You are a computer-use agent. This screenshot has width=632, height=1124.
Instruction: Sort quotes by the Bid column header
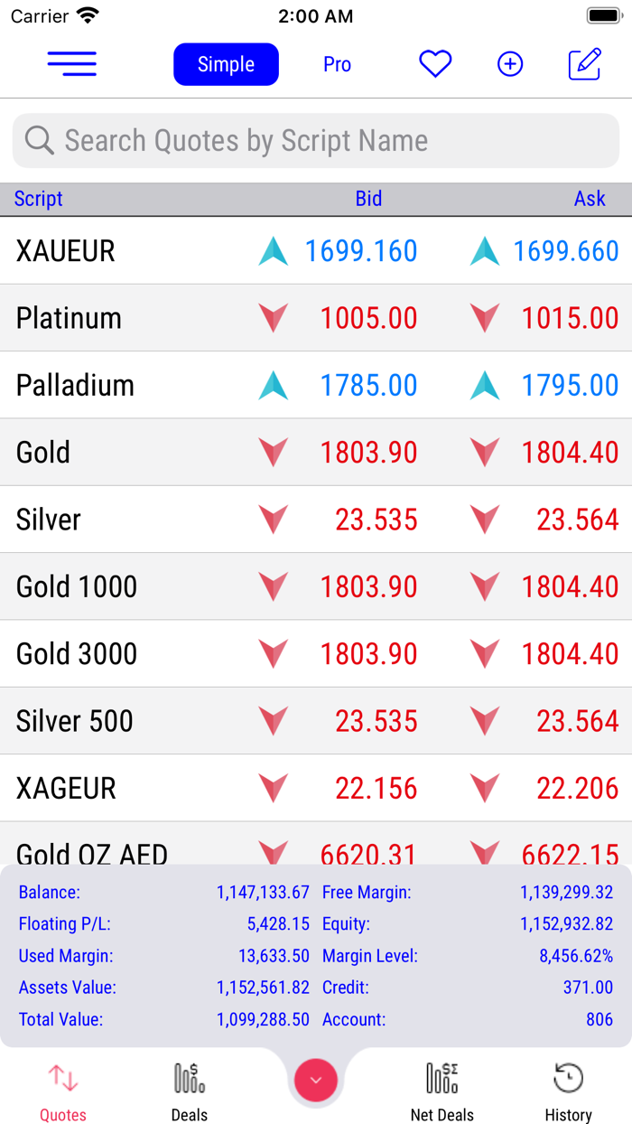pyautogui.click(x=369, y=199)
